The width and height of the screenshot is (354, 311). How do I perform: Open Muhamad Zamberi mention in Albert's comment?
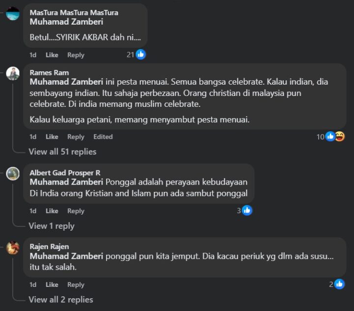[66, 182]
